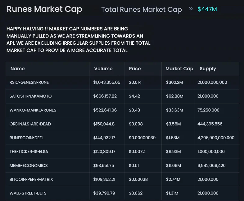Click BITCOIN•PEPE•MATRIX supply 21,000,000
The image size is (244, 201).
pyautogui.click(x=208, y=180)
